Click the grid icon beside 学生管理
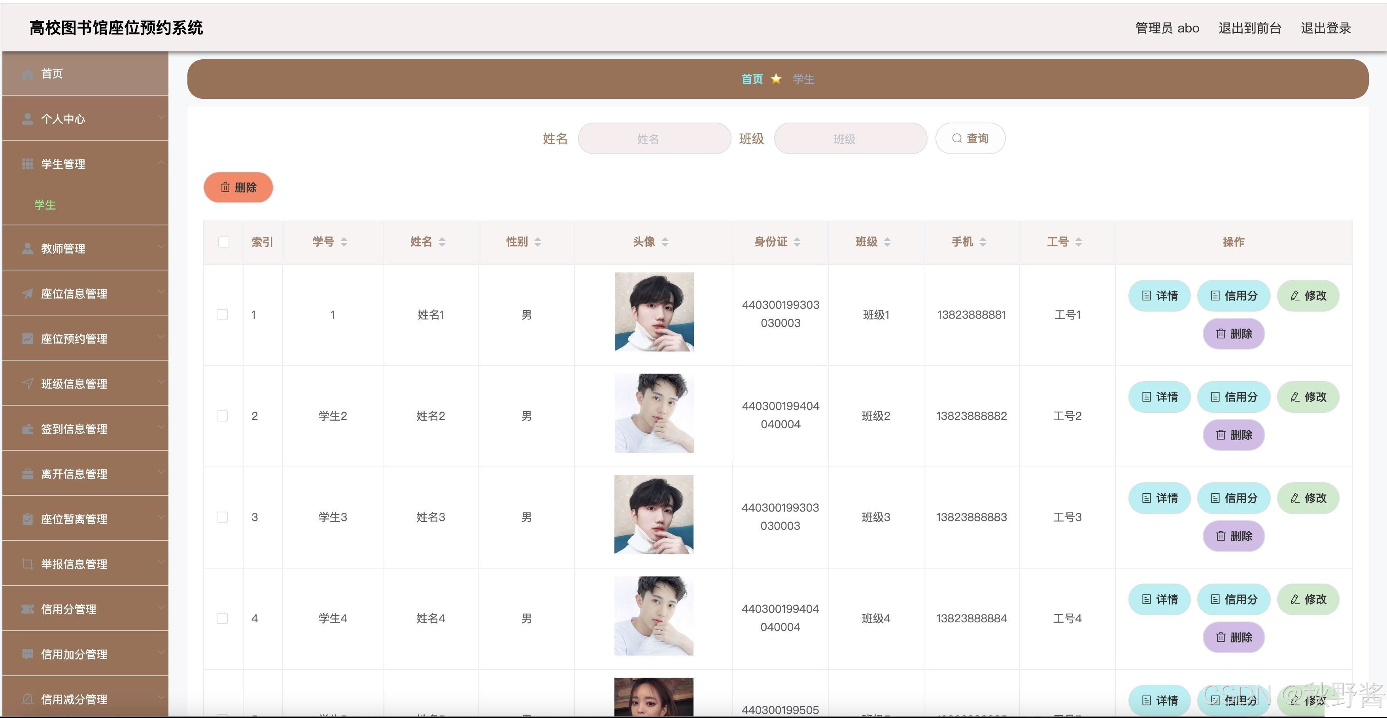This screenshot has height=718, width=1387. point(27,164)
